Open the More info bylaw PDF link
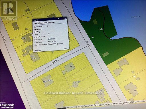 (x=51, y=39)
